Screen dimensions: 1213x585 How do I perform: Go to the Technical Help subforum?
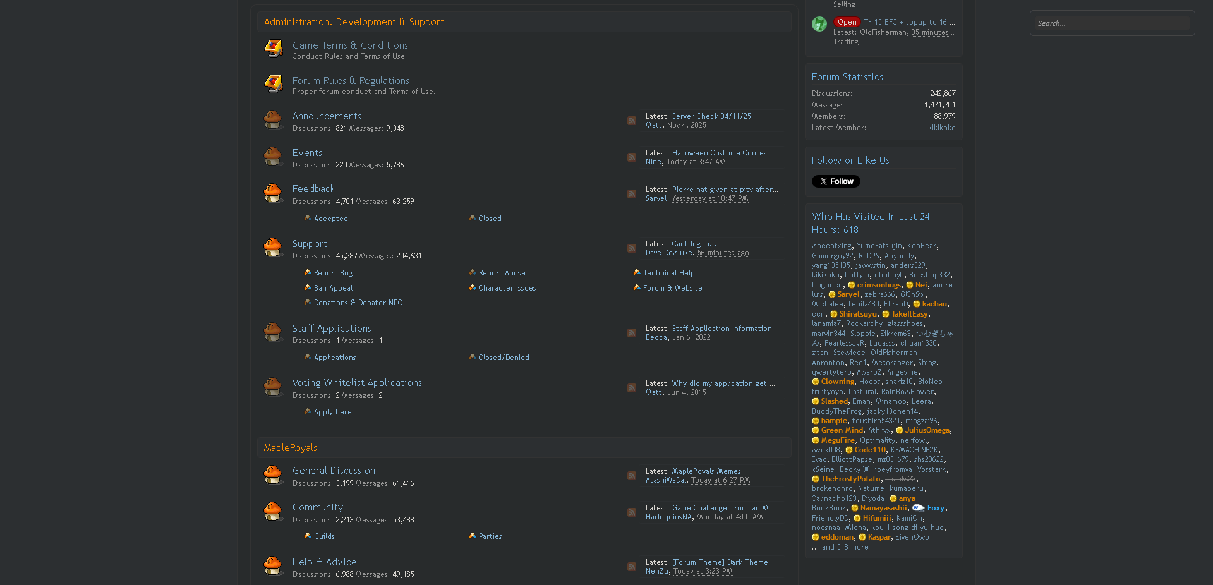pos(668,273)
